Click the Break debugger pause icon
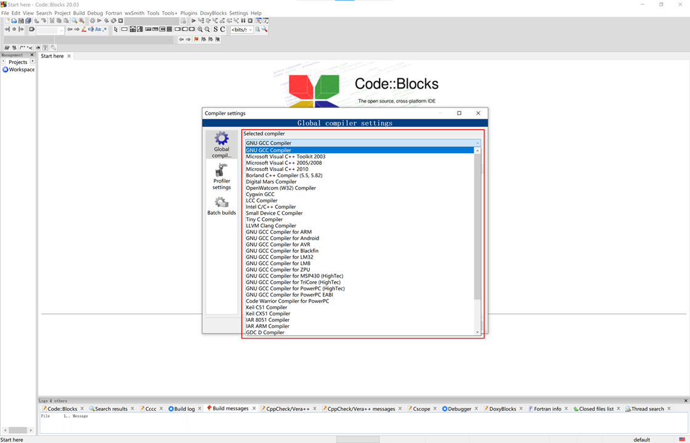The width and height of the screenshot is (690, 443). (x=243, y=21)
